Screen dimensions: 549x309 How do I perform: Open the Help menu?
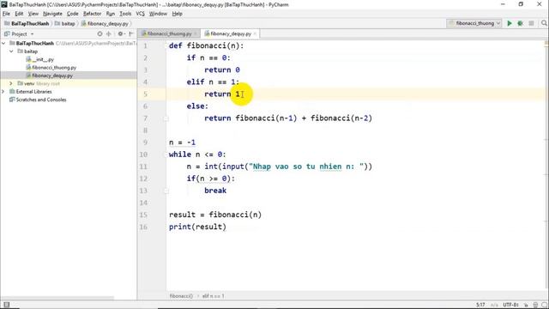click(x=178, y=14)
